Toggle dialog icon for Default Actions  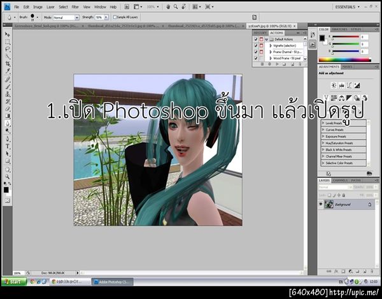[x=262, y=40]
